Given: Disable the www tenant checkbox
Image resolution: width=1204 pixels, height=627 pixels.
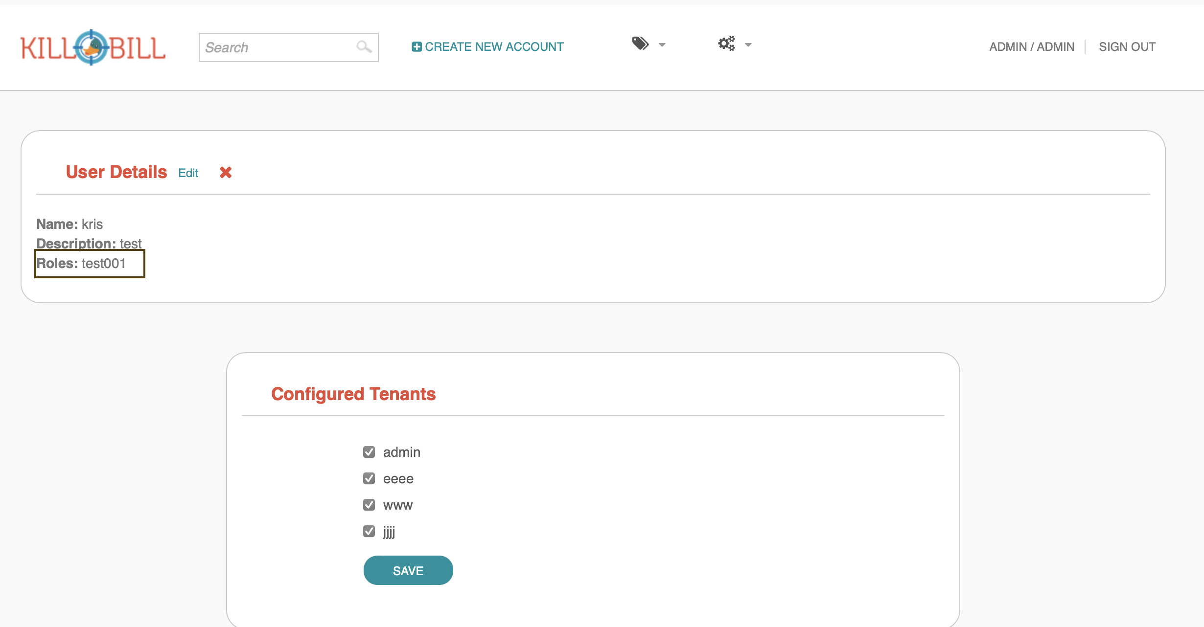Looking at the screenshot, I should [x=369, y=505].
